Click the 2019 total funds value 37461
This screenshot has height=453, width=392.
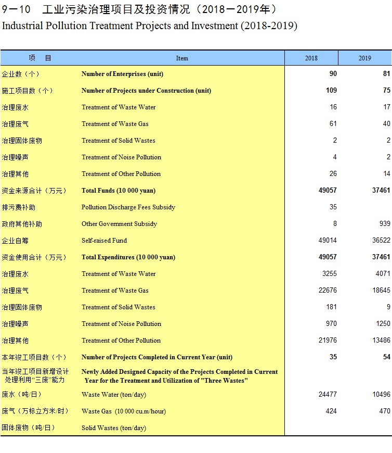[381, 191]
